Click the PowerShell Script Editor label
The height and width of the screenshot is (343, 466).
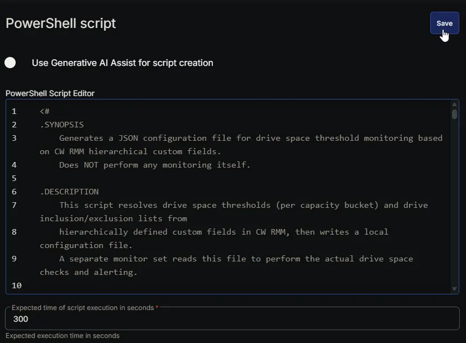click(50, 93)
